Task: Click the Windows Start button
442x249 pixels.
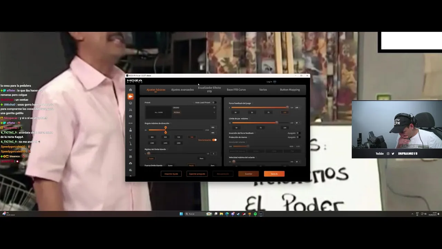Action: [181, 214]
